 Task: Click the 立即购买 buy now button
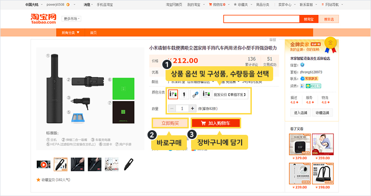click(x=170, y=123)
